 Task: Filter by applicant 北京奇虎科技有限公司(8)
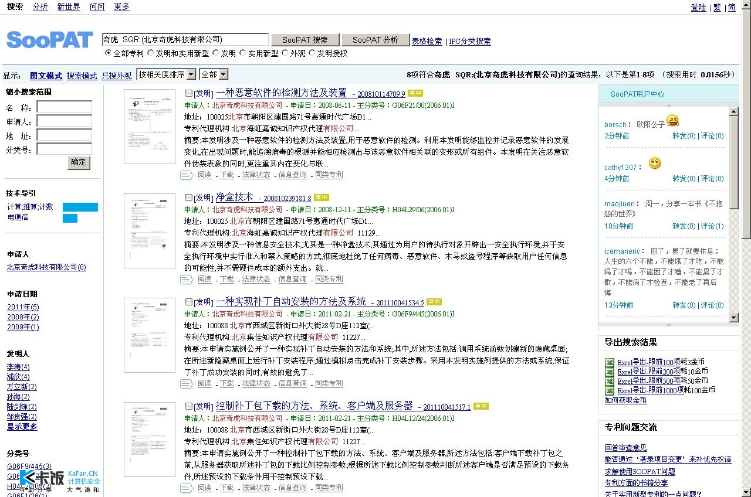(46, 267)
